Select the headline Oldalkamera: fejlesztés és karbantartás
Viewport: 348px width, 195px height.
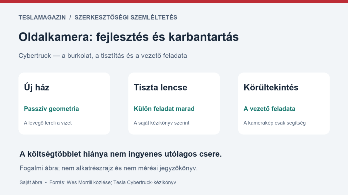pyautogui.click(x=129, y=37)
